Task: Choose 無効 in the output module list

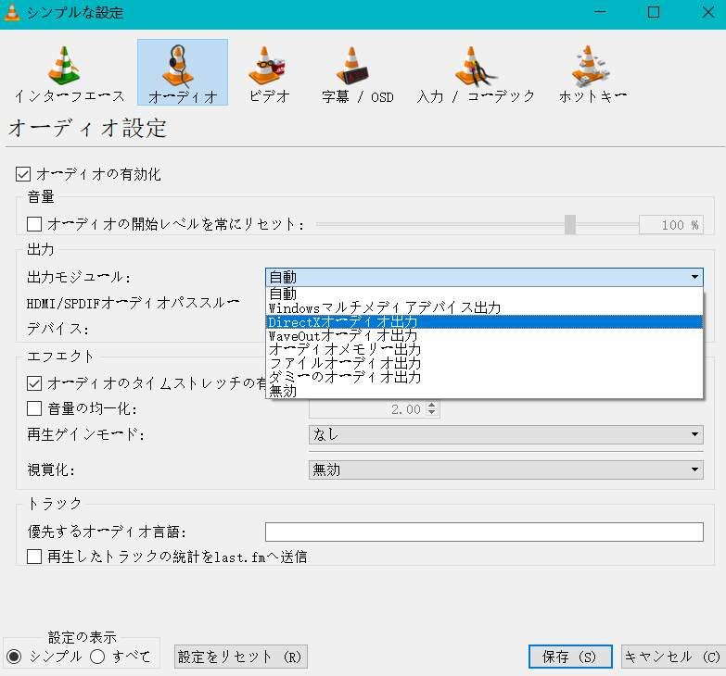Action: [484, 391]
